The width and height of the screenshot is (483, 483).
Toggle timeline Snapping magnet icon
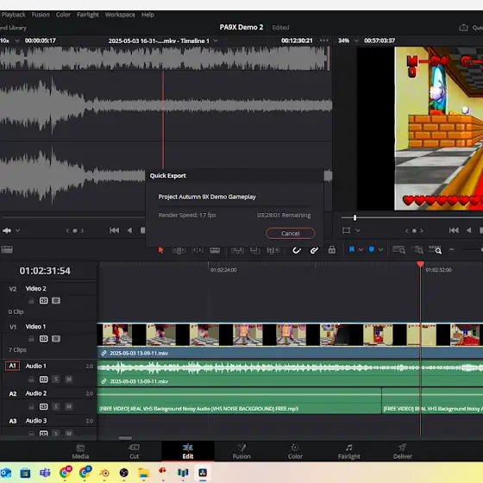pyautogui.click(x=297, y=250)
